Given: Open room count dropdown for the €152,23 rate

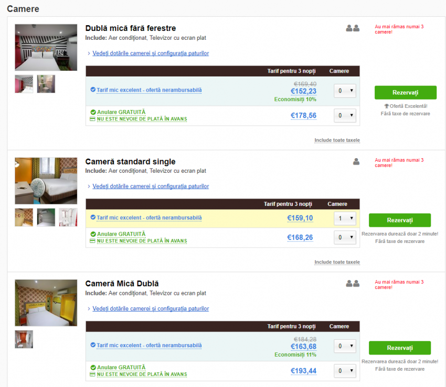Looking at the screenshot, I should click(345, 91).
